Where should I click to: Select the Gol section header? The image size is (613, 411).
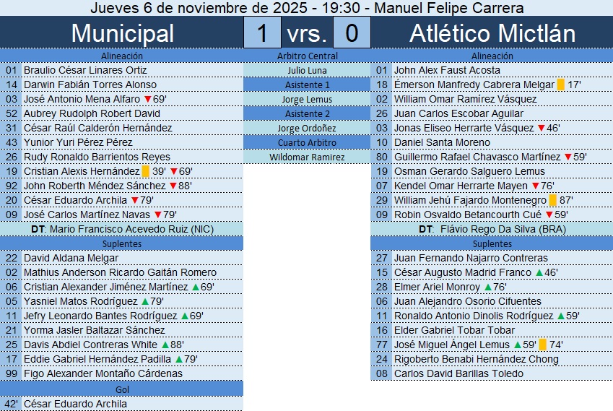(121, 389)
